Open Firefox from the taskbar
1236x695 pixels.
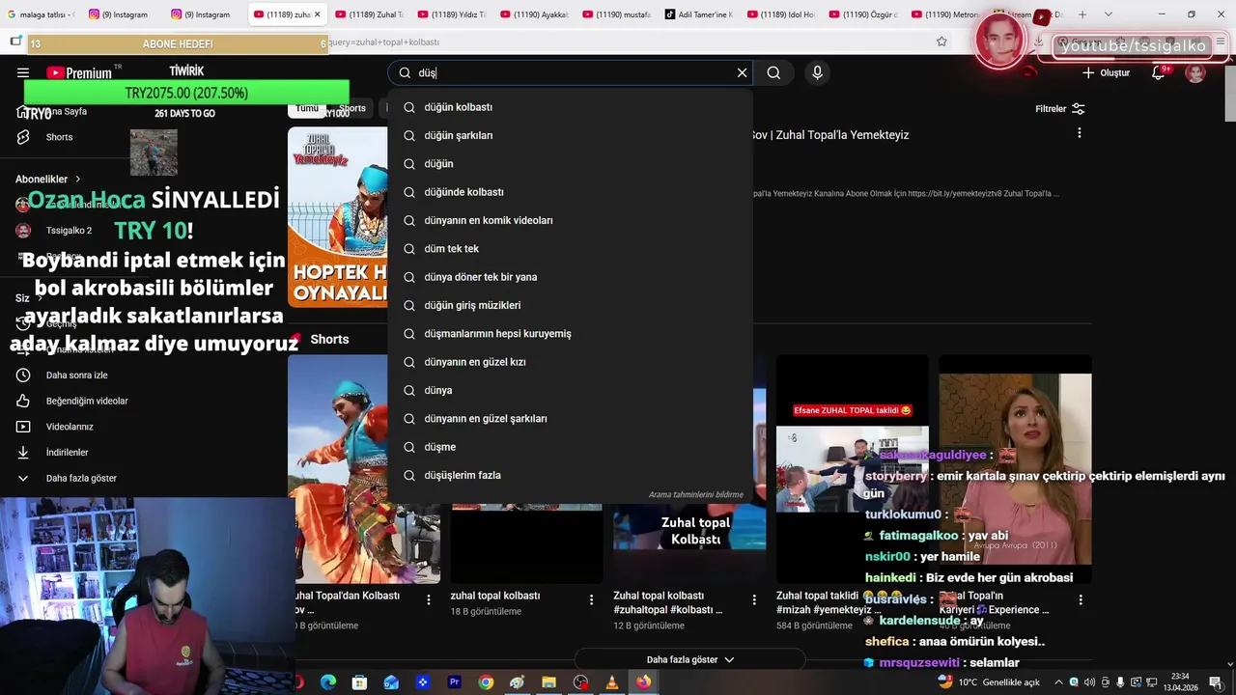pos(643,682)
